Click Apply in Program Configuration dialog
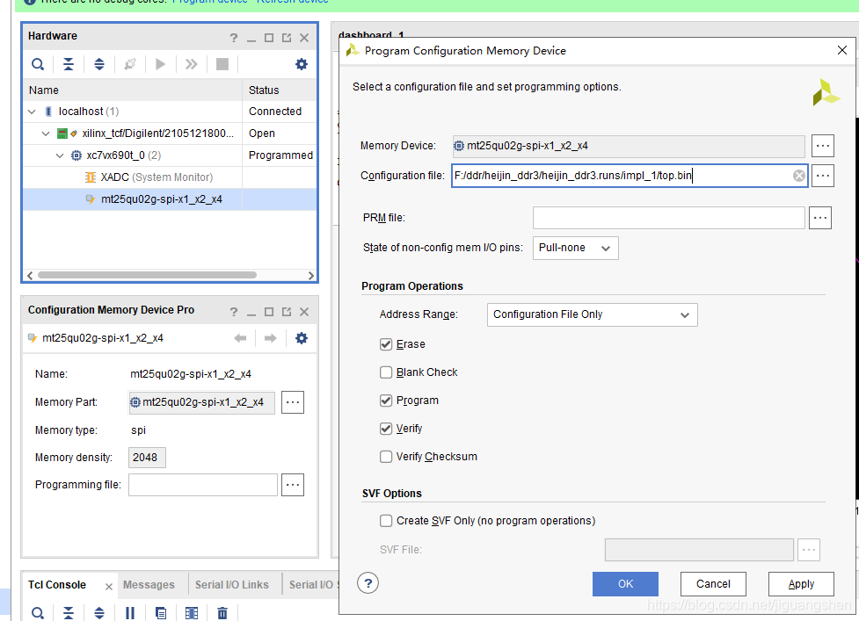Viewport: 859px width, 621px height. (801, 584)
